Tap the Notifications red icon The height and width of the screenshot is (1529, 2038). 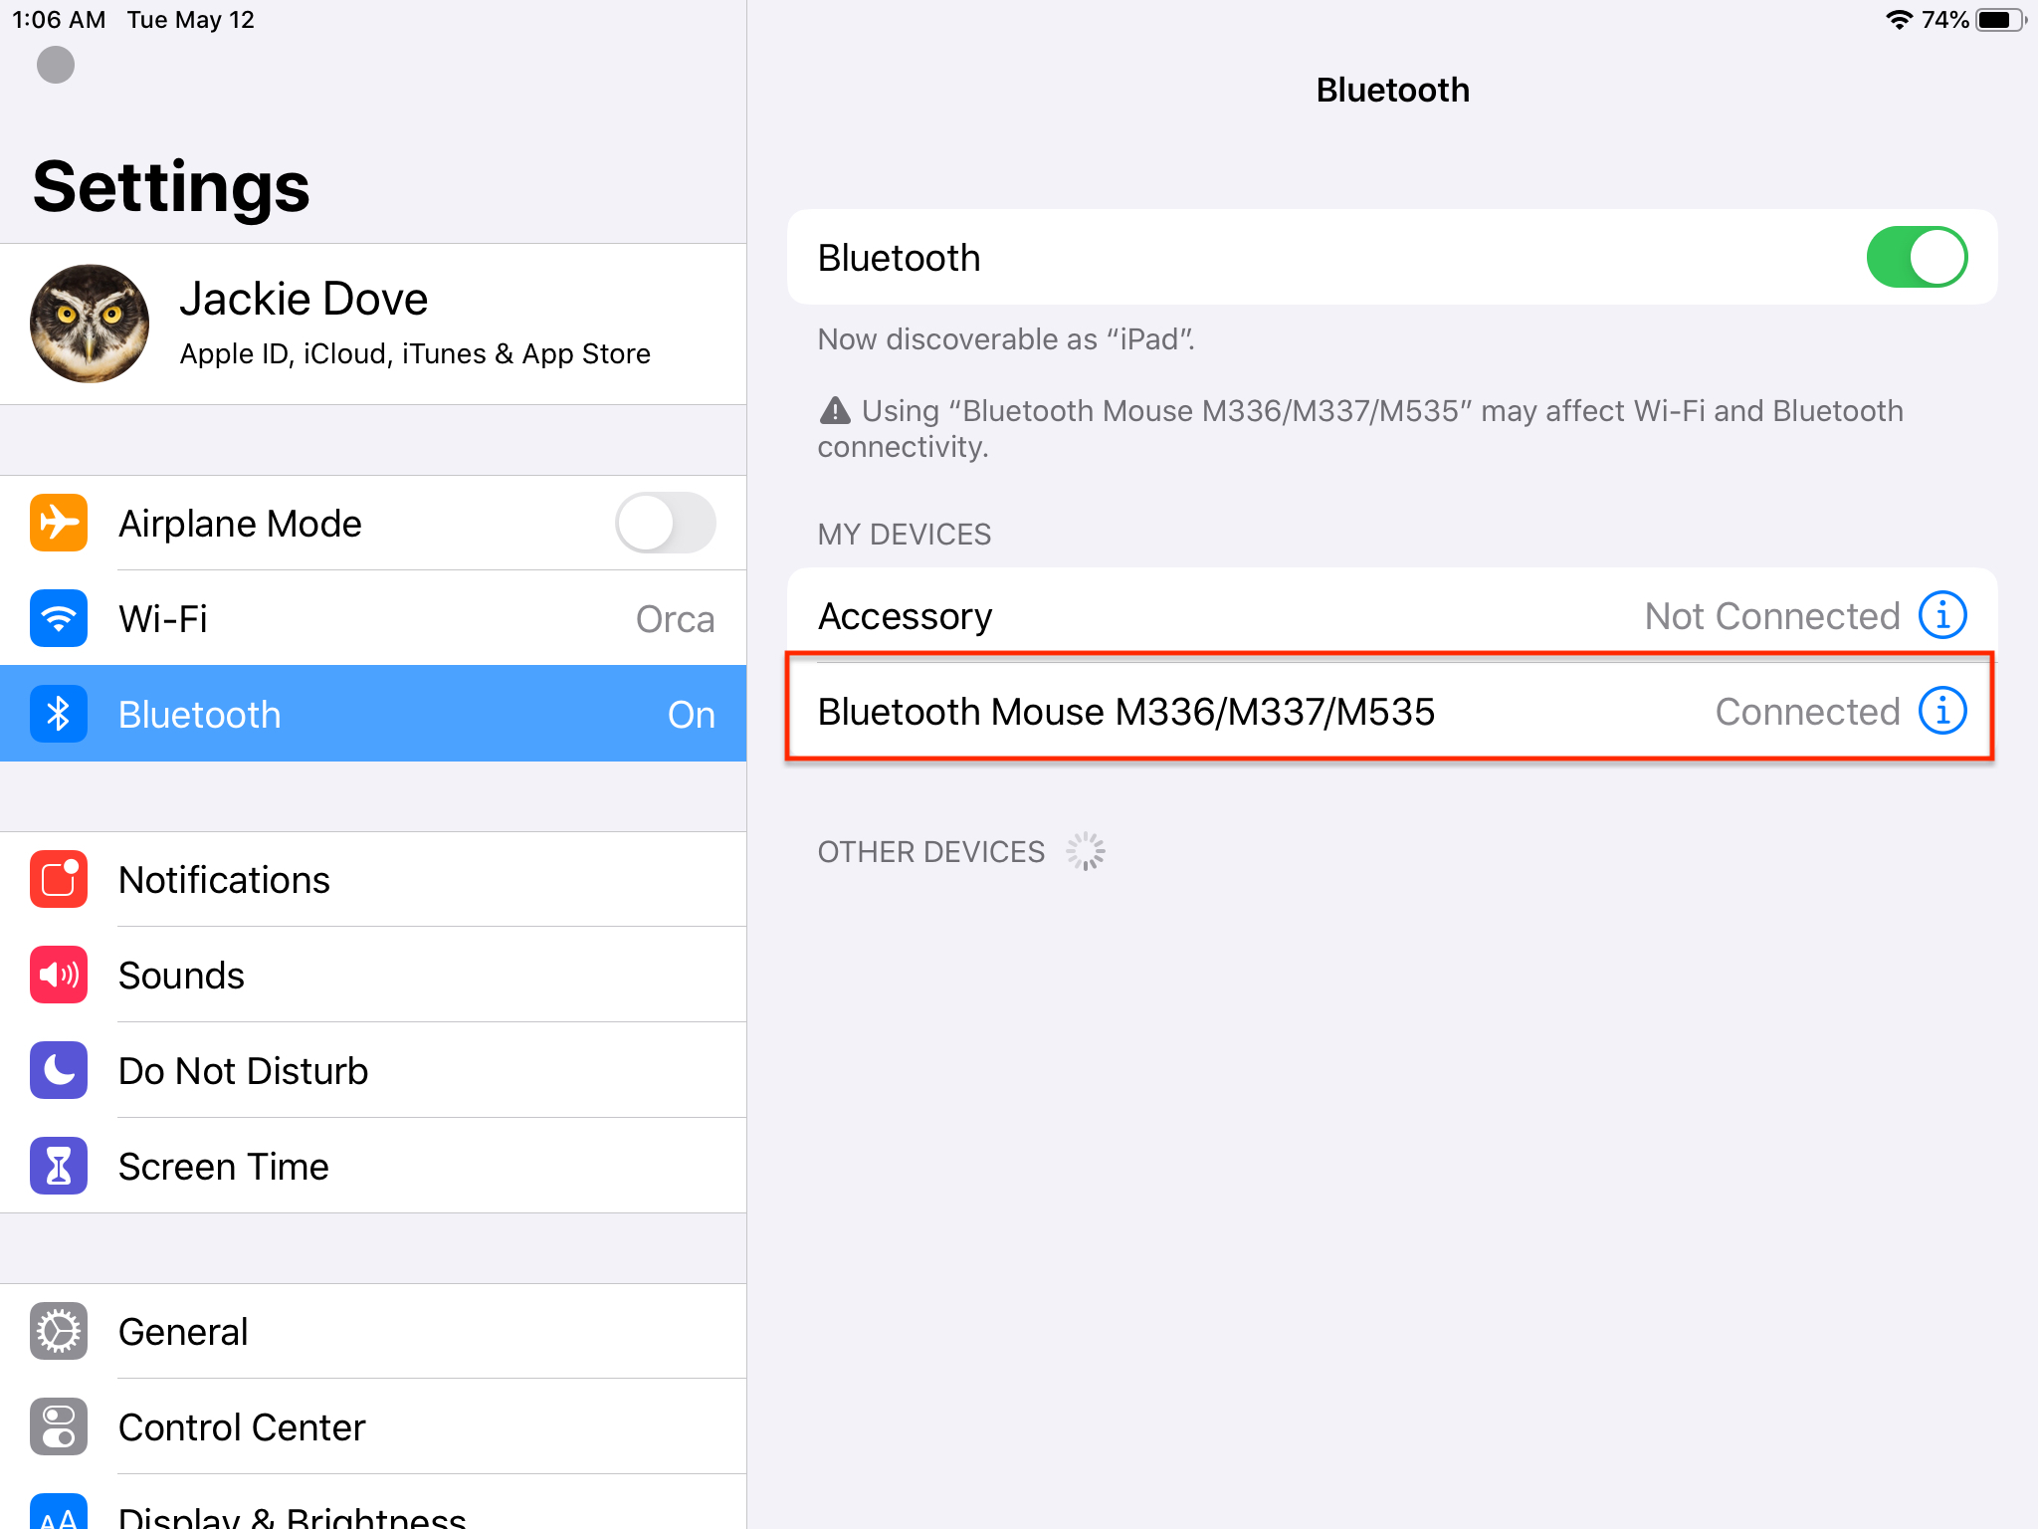[x=59, y=879]
